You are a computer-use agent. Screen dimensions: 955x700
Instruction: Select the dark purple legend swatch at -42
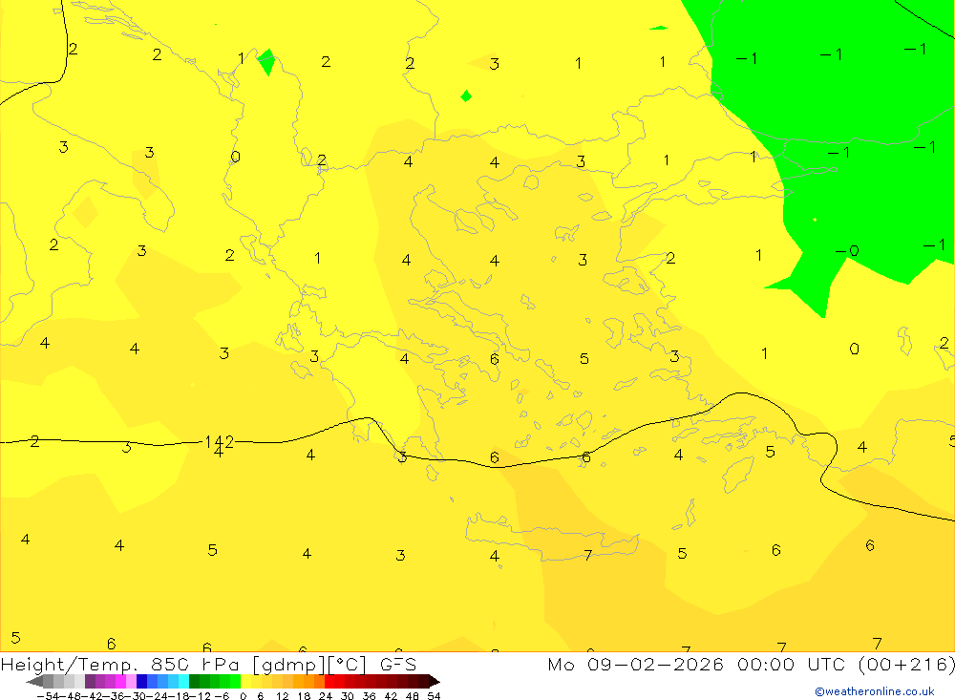(x=90, y=681)
